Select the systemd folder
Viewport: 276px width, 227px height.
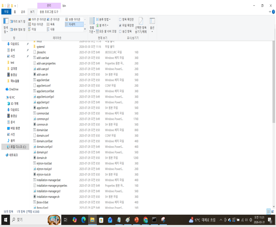(x=41, y=47)
